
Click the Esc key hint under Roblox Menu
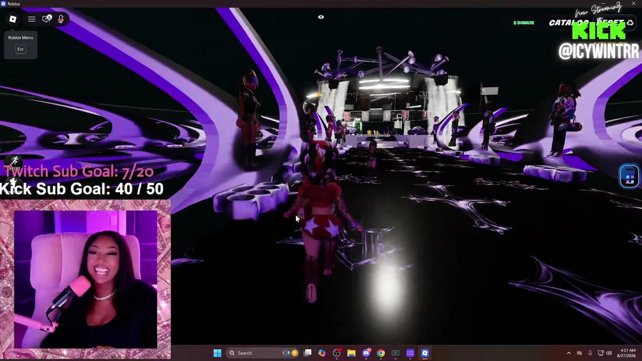click(x=21, y=49)
